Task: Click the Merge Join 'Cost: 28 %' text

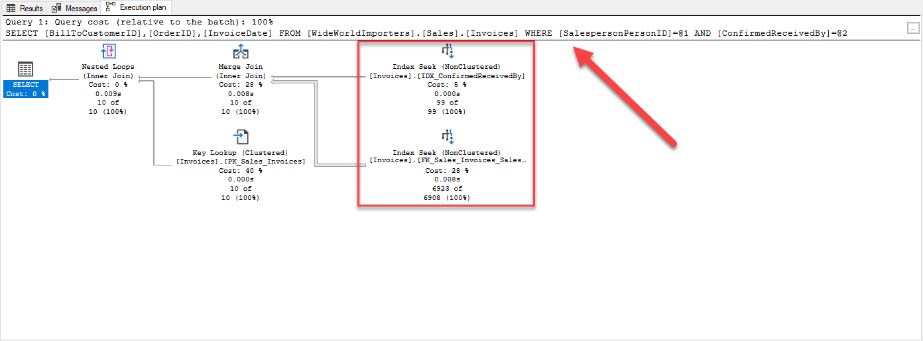Action: point(240,85)
